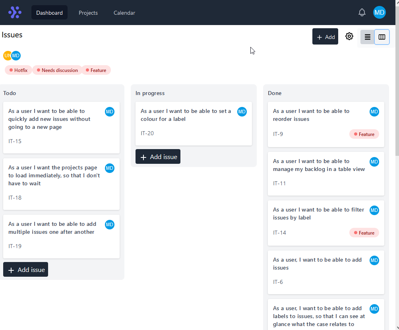The image size is (399, 330).
Task: Open the Calendar tab
Action: pos(124,12)
